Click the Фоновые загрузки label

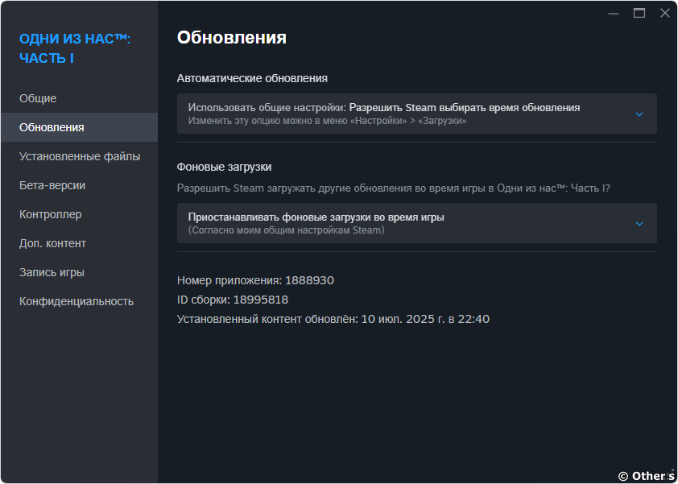tap(224, 167)
